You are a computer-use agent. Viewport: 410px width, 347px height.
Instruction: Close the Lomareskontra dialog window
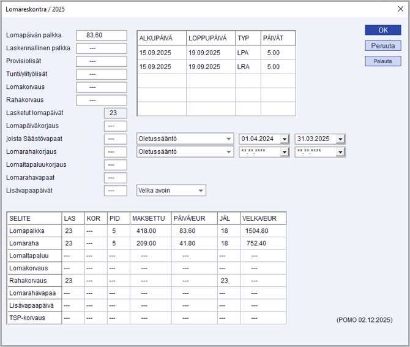[x=400, y=9]
